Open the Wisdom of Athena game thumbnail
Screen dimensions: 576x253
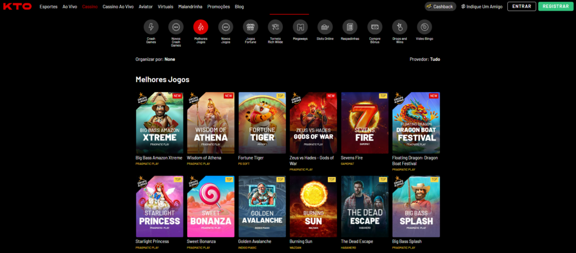[x=211, y=123]
